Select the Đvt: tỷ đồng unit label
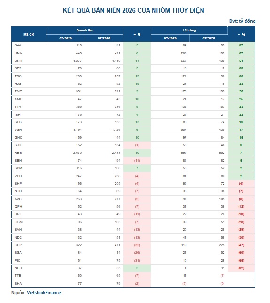The image size is (270, 303). point(242,21)
